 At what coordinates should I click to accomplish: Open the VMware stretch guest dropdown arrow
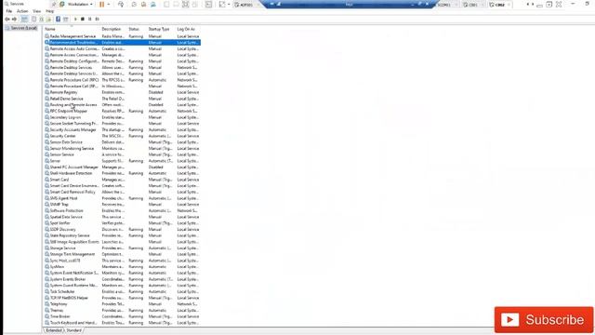(x=229, y=5)
